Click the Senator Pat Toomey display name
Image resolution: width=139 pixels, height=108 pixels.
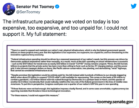tap(35, 7)
